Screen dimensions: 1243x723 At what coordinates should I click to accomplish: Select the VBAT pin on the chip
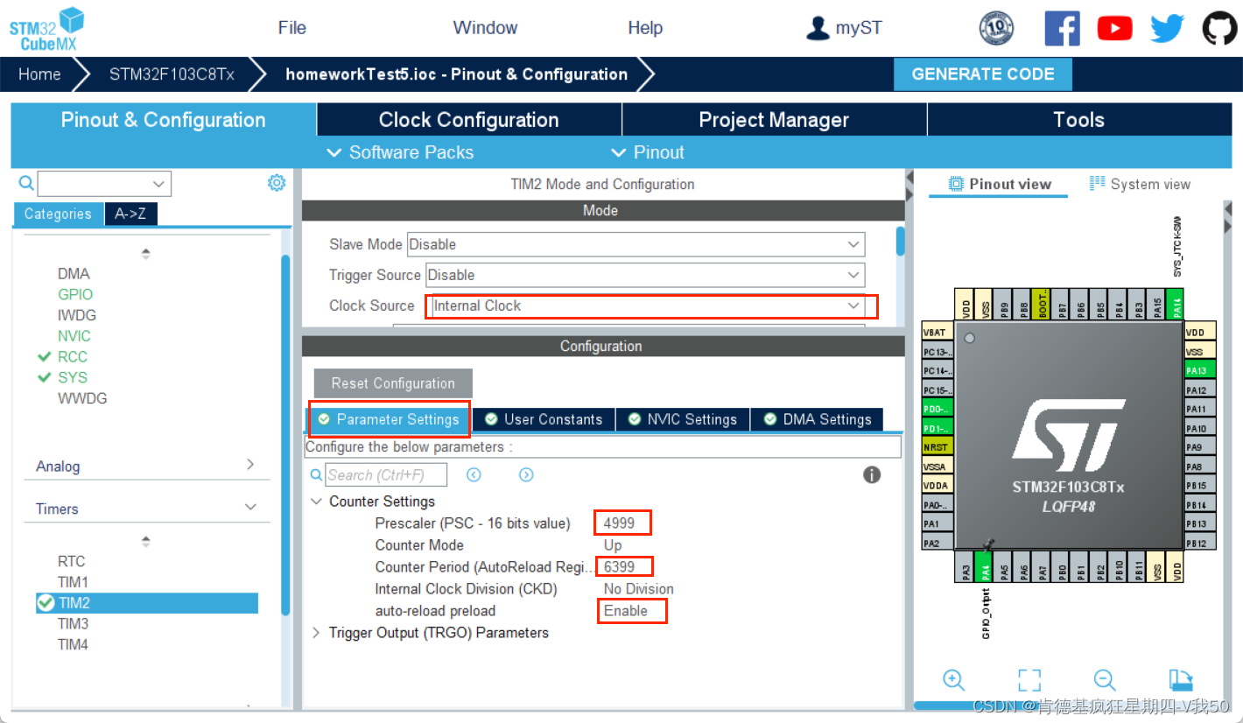click(937, 333)
